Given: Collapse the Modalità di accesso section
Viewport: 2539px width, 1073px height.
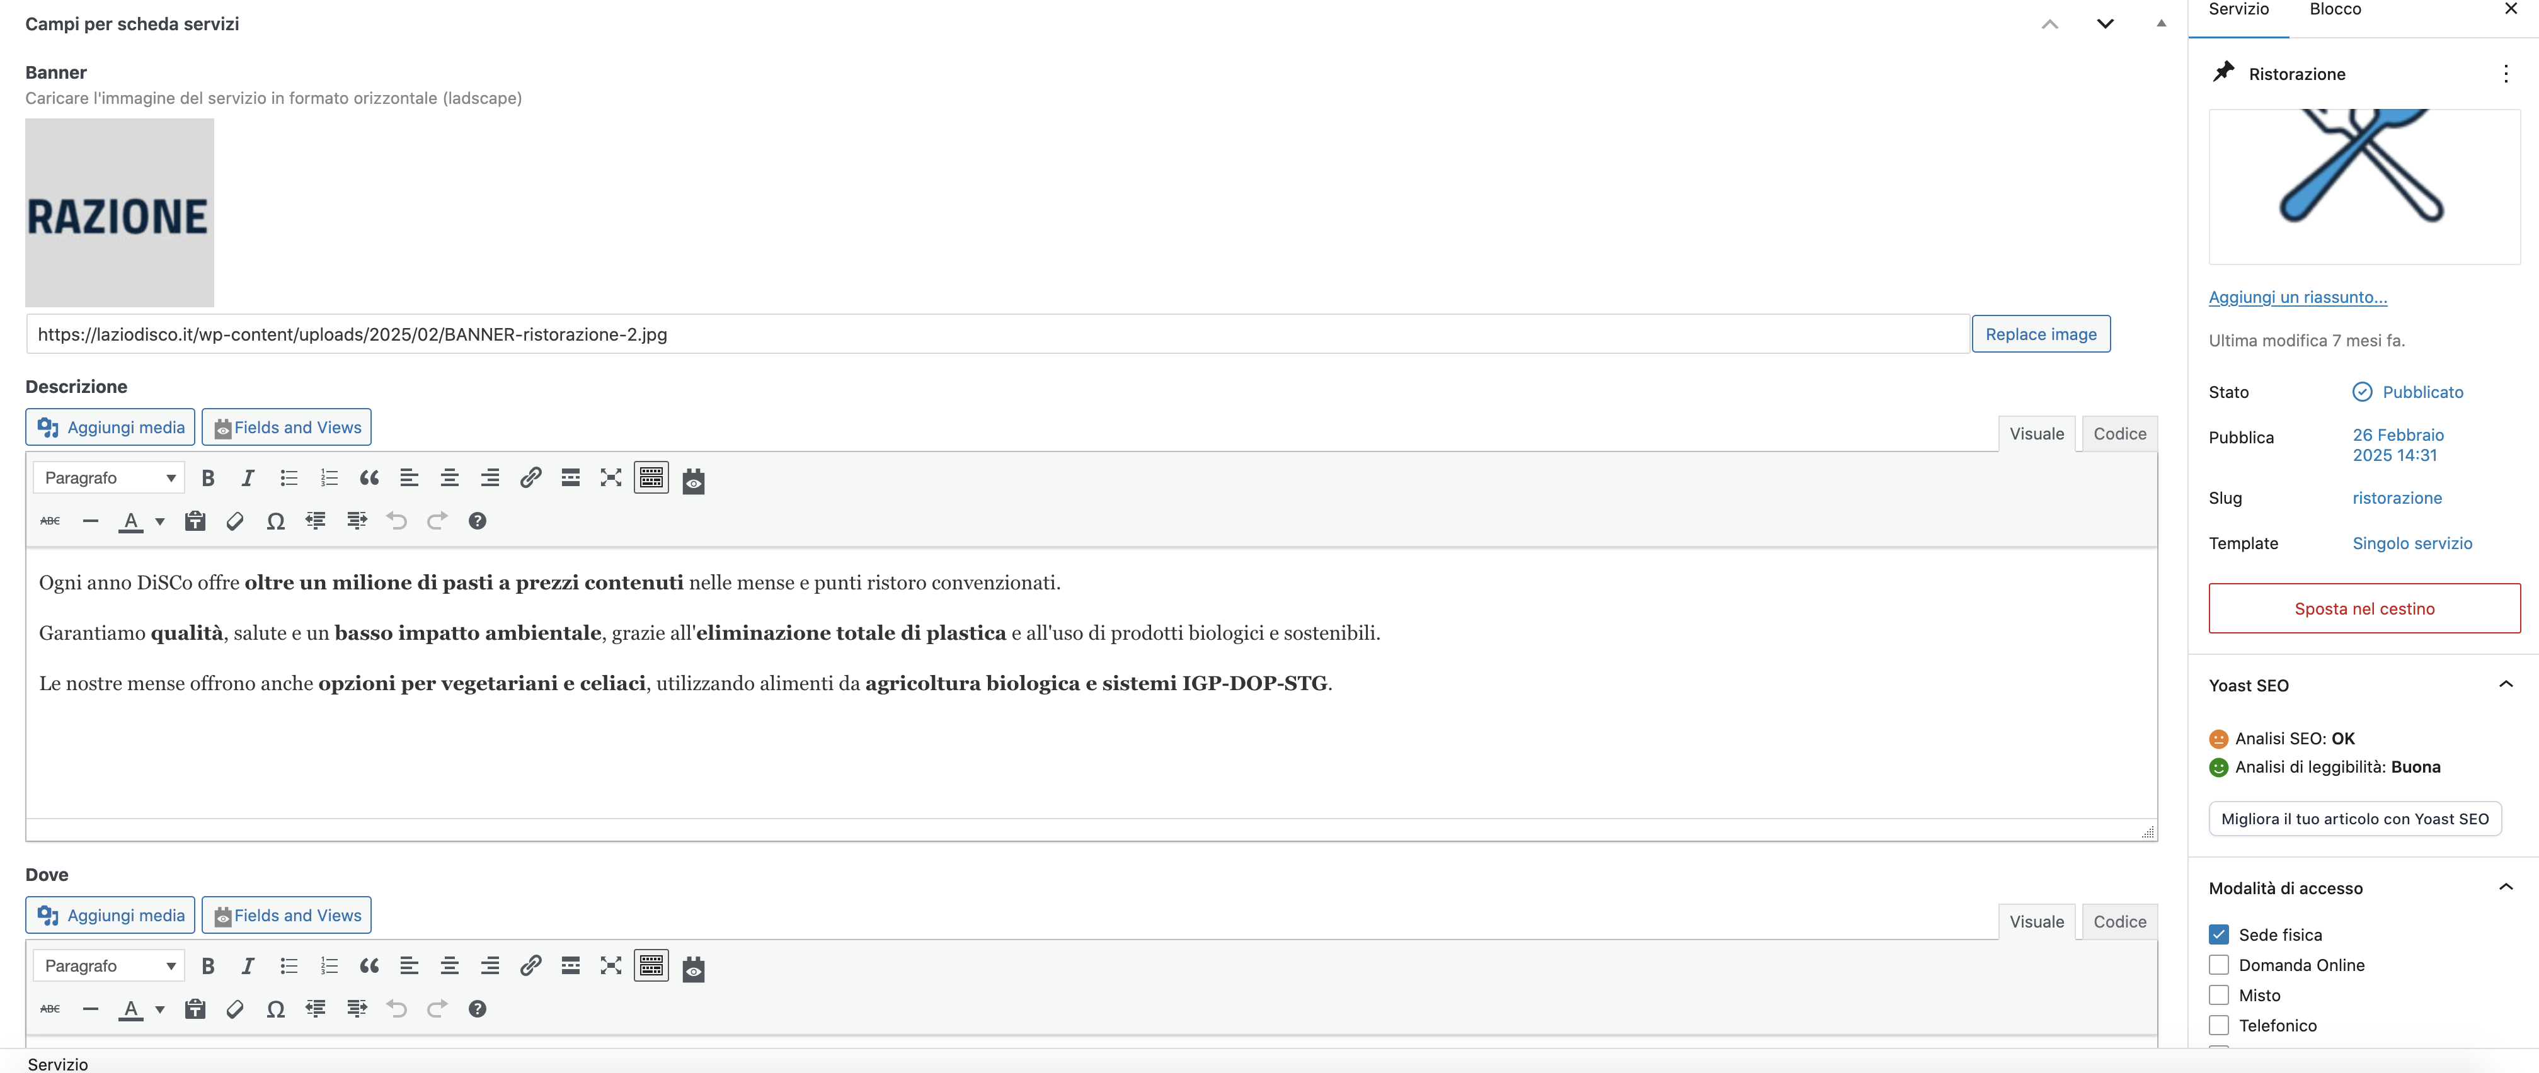Looking at the screenshot, I should point(2506,888).
